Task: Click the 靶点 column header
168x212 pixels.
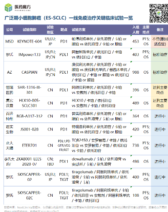Action: (x=64, y=30)
